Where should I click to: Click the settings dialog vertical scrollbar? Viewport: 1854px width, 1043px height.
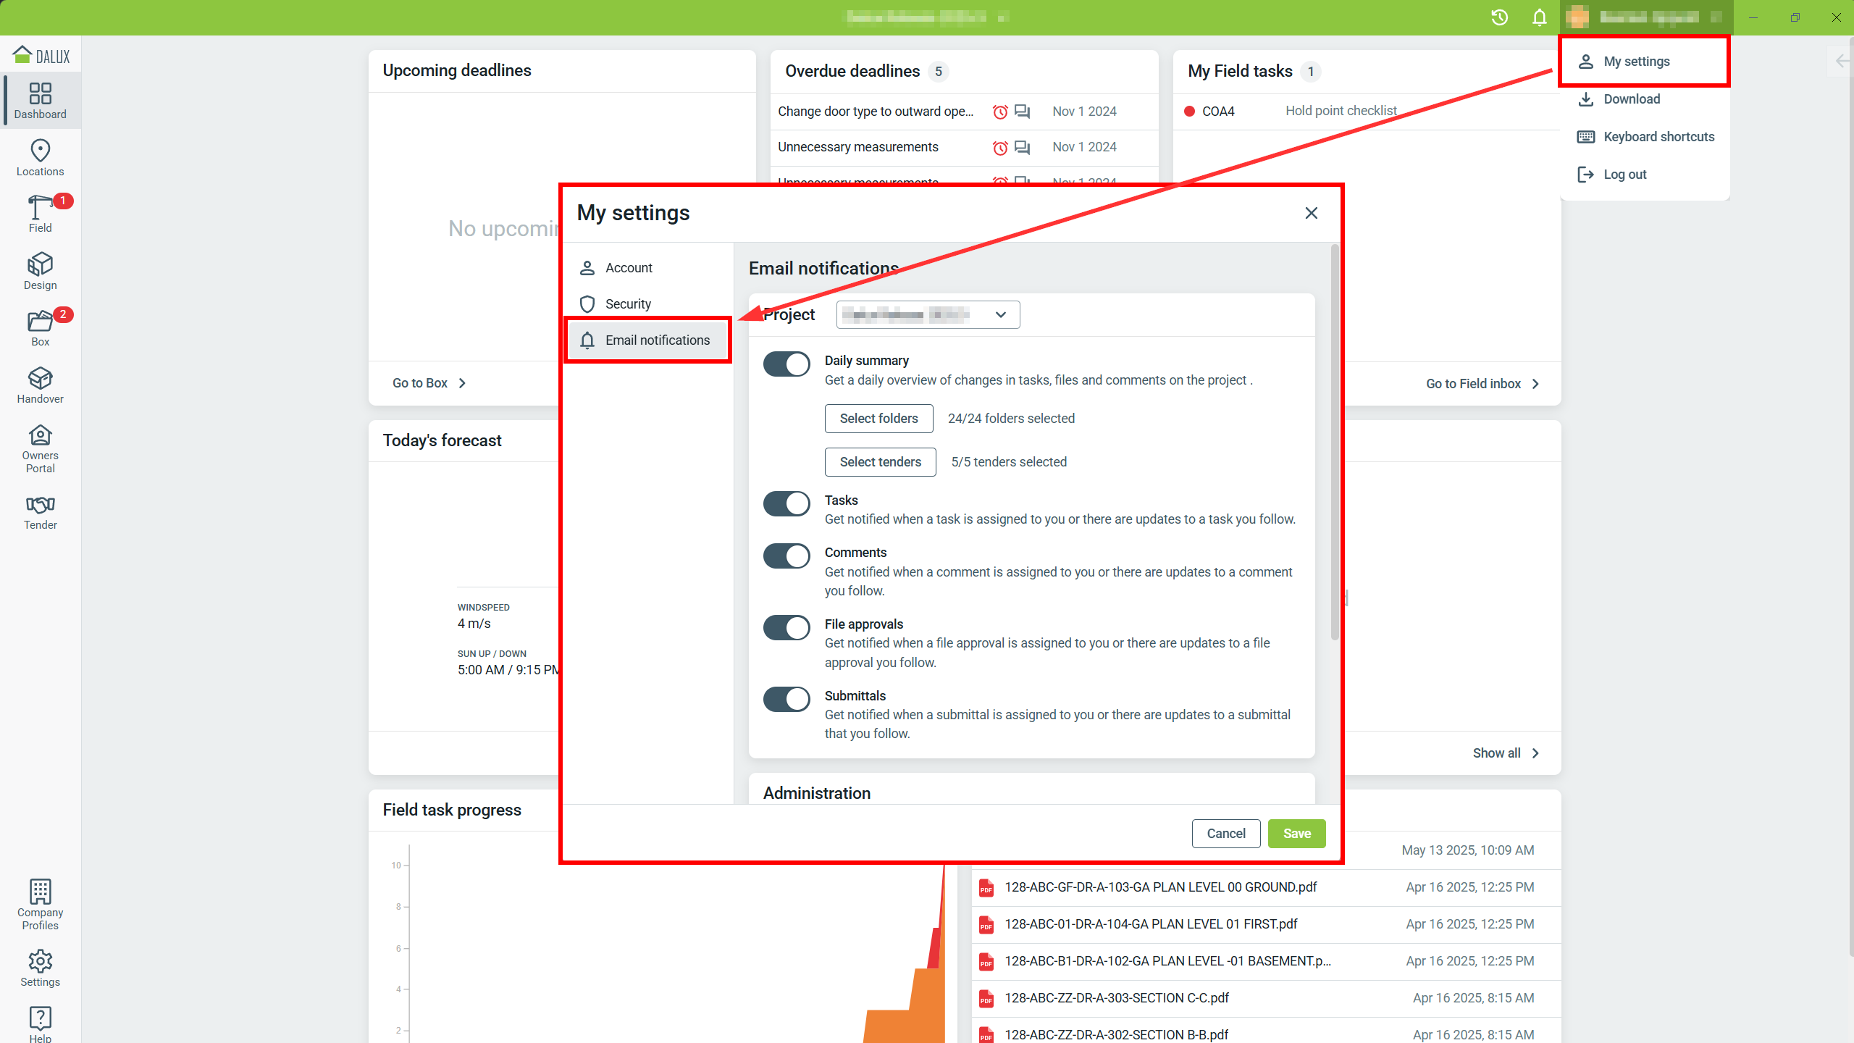(x=1335, y=442)
